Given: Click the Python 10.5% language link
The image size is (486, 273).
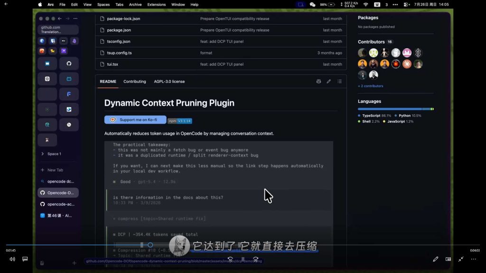Looking at the screenshot, I should [x=408, y=116].
